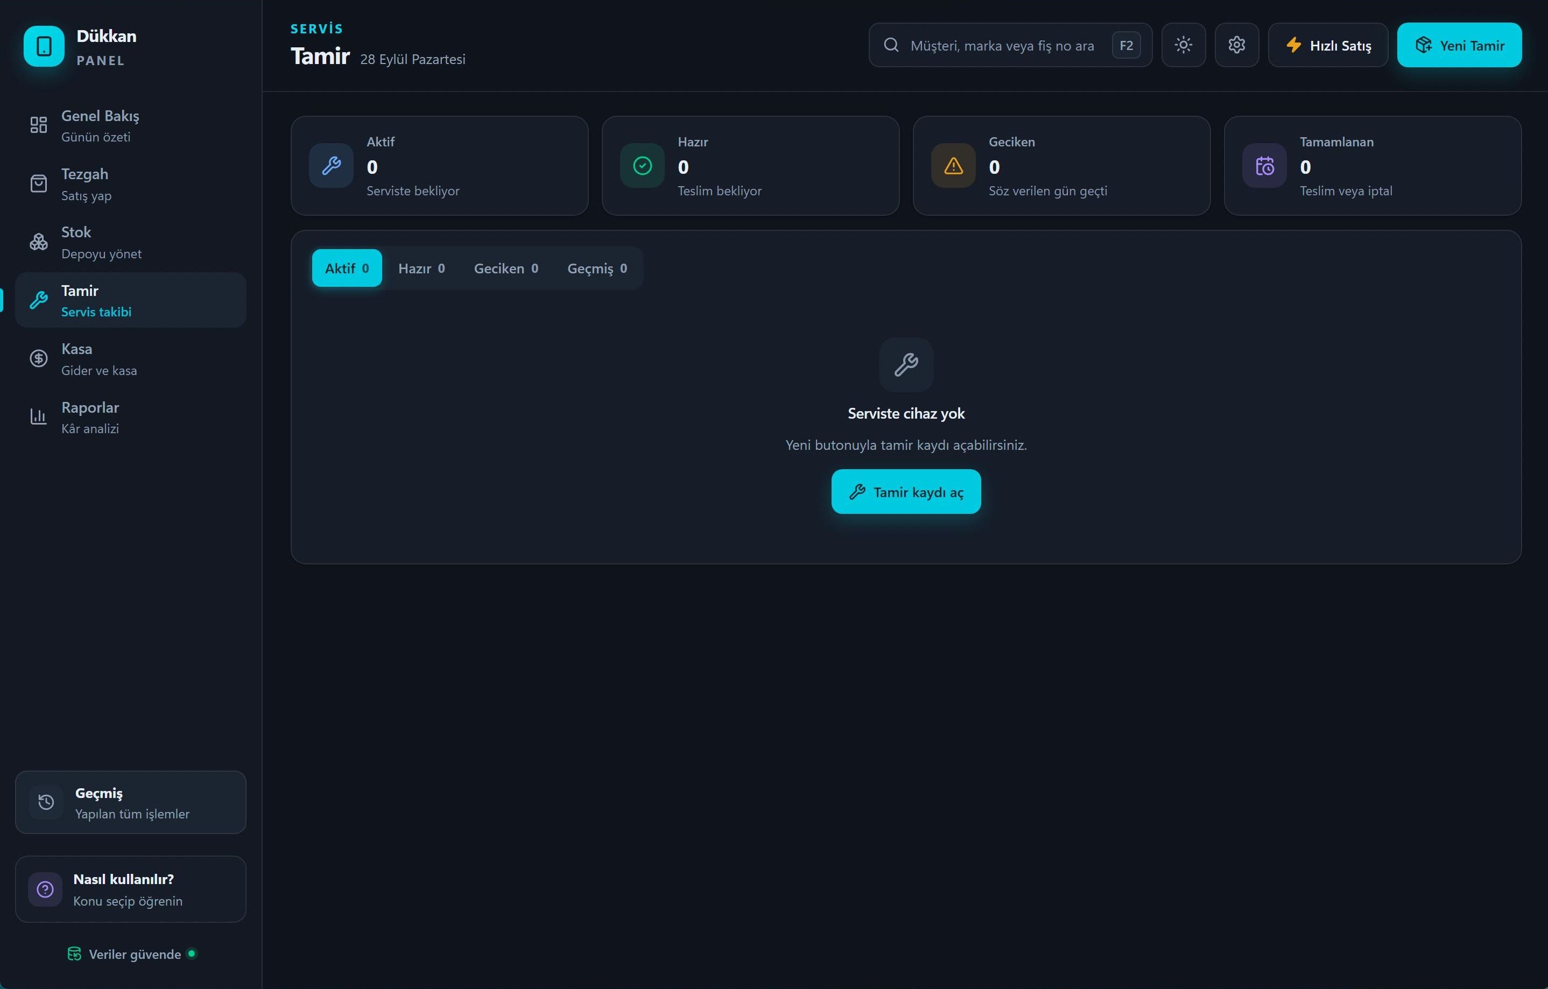This screenshot has width=1548, height=989.
Task: Go to Stok in the sidebar
Action: click(130, 242)
